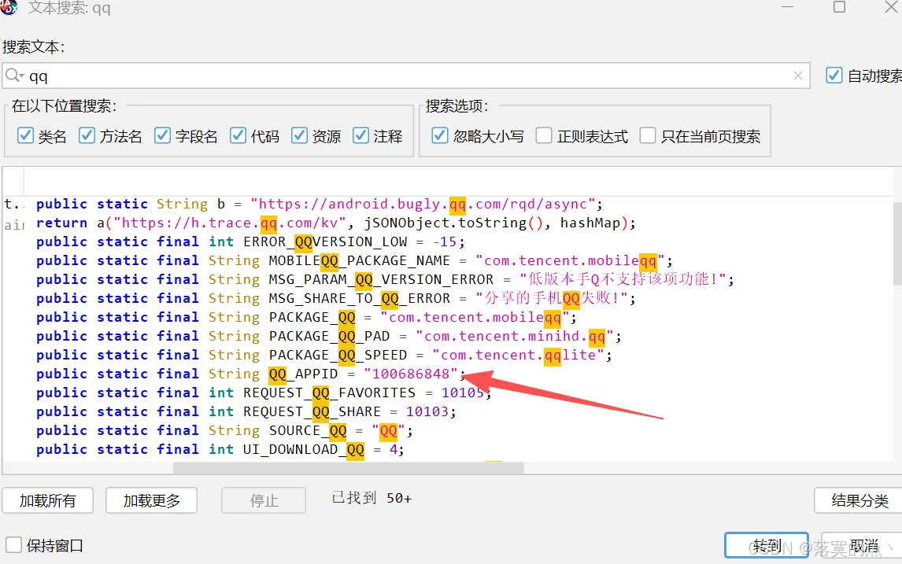This screenshot has height=564, width=902.
Task: Select the REQUEST_QQ_SHARE result row
Action: [x=449, y=411]
